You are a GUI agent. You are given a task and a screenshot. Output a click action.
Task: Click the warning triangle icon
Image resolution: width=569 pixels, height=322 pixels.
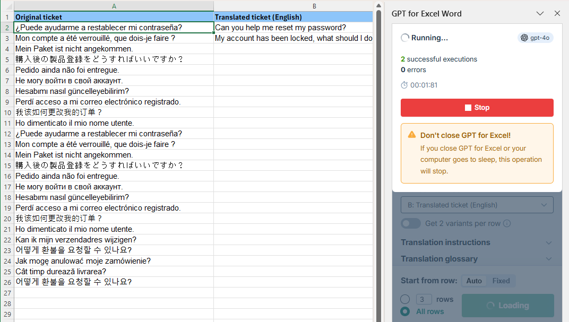click(412, 135)
